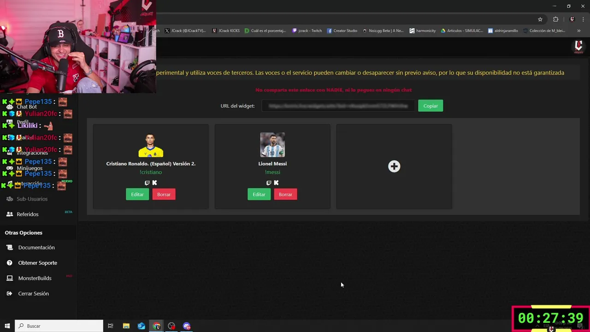
Task: Click the MonsterBuilds monitor icon
Action: coord(10,278)
